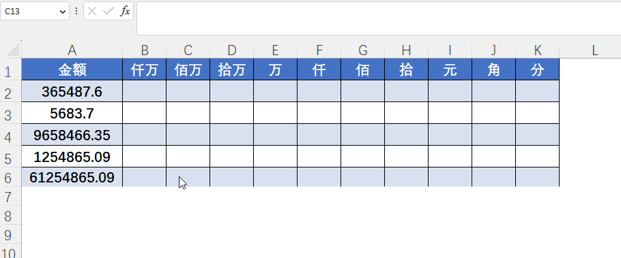Select the 仟万 header cell

pos(145,69)
